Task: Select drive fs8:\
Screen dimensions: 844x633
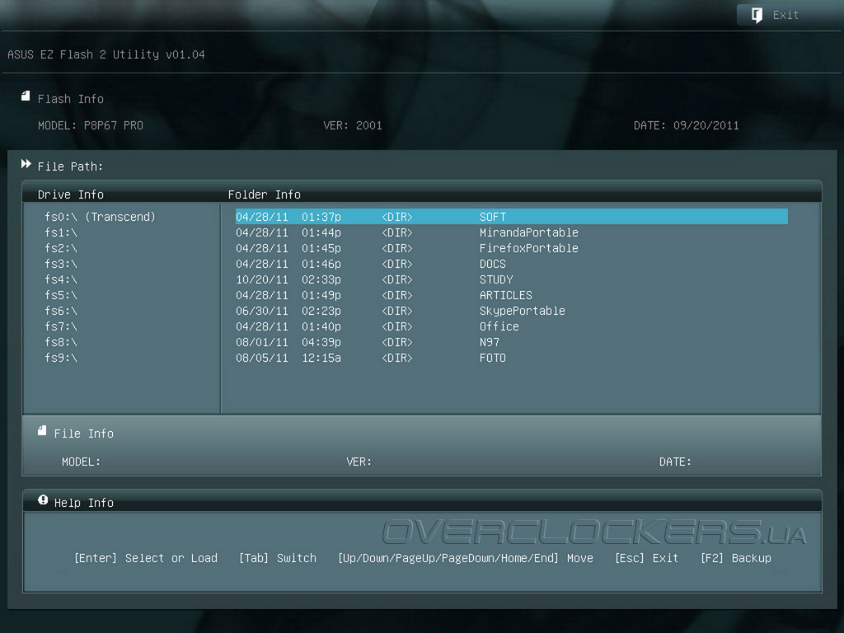Action: click(61, 342)
